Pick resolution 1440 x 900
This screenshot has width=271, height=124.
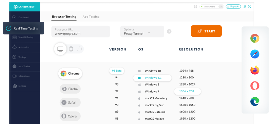[186, 98]
